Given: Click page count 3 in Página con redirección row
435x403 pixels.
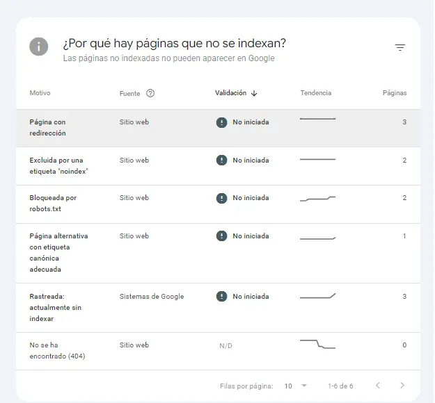Looking at the screenshot, I should point(404,122).
